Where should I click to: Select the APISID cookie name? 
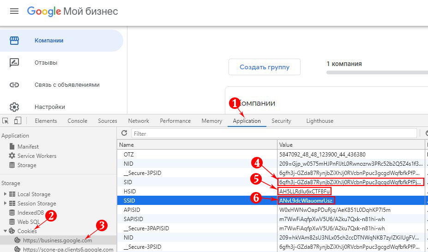click(x=132, y=210)
